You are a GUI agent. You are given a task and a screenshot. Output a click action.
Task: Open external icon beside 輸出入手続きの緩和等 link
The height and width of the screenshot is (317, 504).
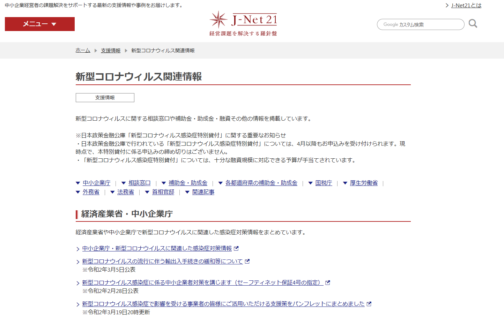(x=247, y=261)
